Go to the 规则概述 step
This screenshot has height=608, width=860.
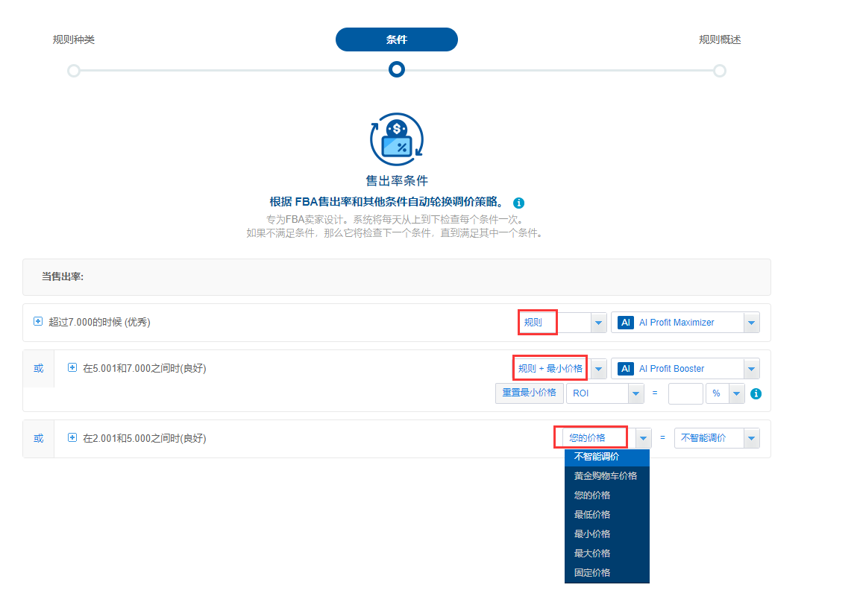point(720,40)
